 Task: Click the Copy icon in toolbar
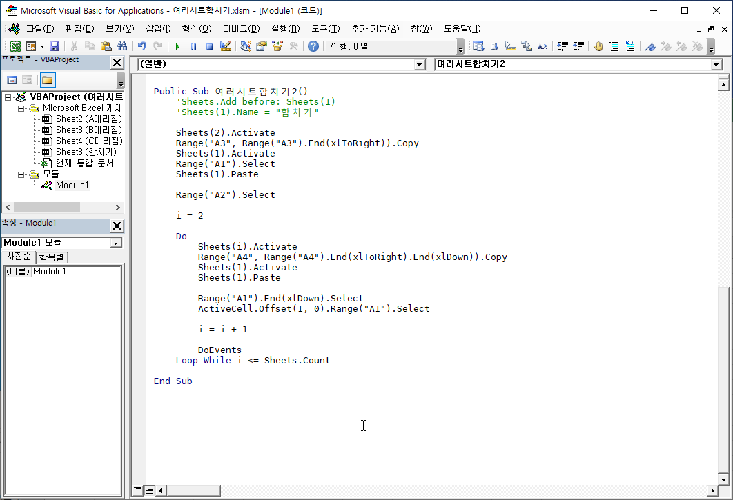tap(90, 46)
